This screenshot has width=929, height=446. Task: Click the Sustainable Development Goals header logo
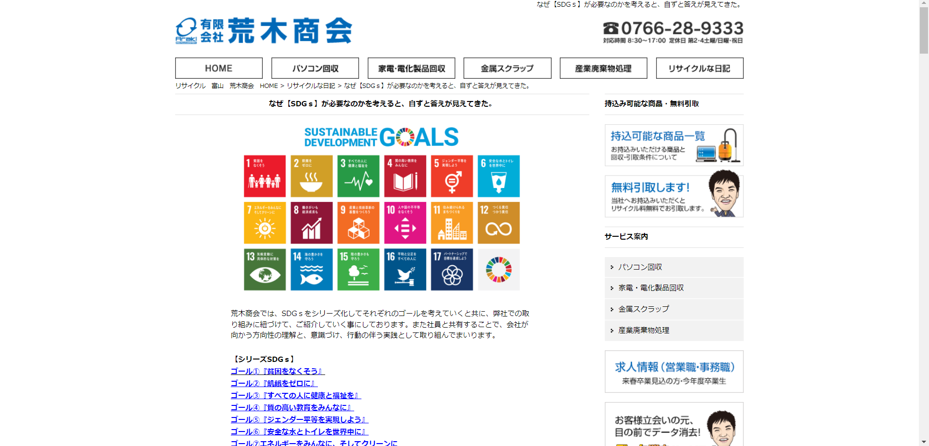[x=381, y=137]
